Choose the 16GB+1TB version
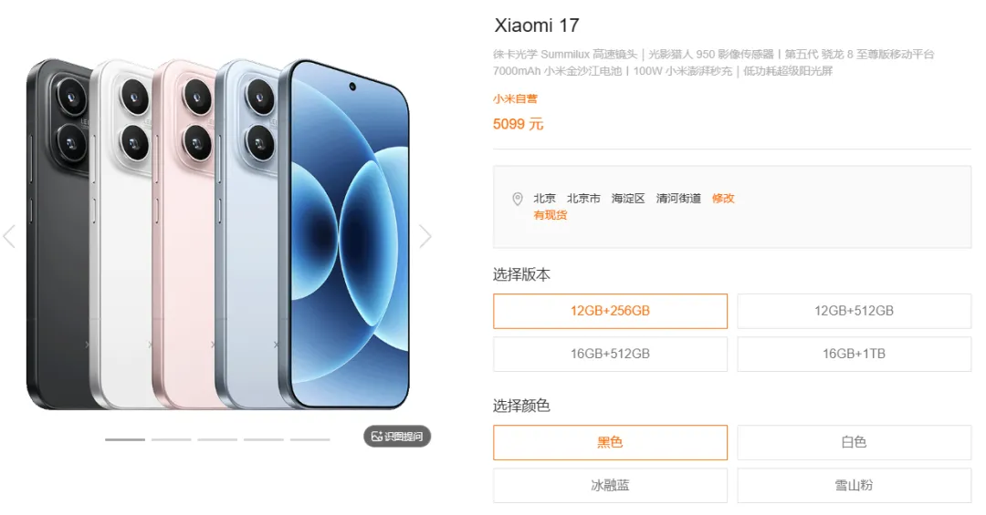This screenshot has height=515, width=986. click(854, 355)
